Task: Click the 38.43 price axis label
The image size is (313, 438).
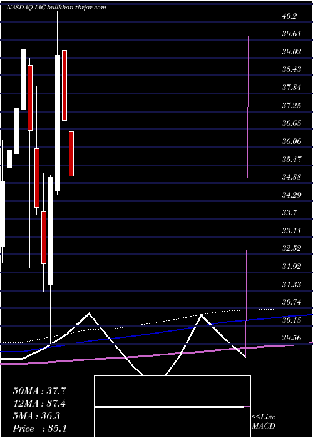Action: click(292, 69)
